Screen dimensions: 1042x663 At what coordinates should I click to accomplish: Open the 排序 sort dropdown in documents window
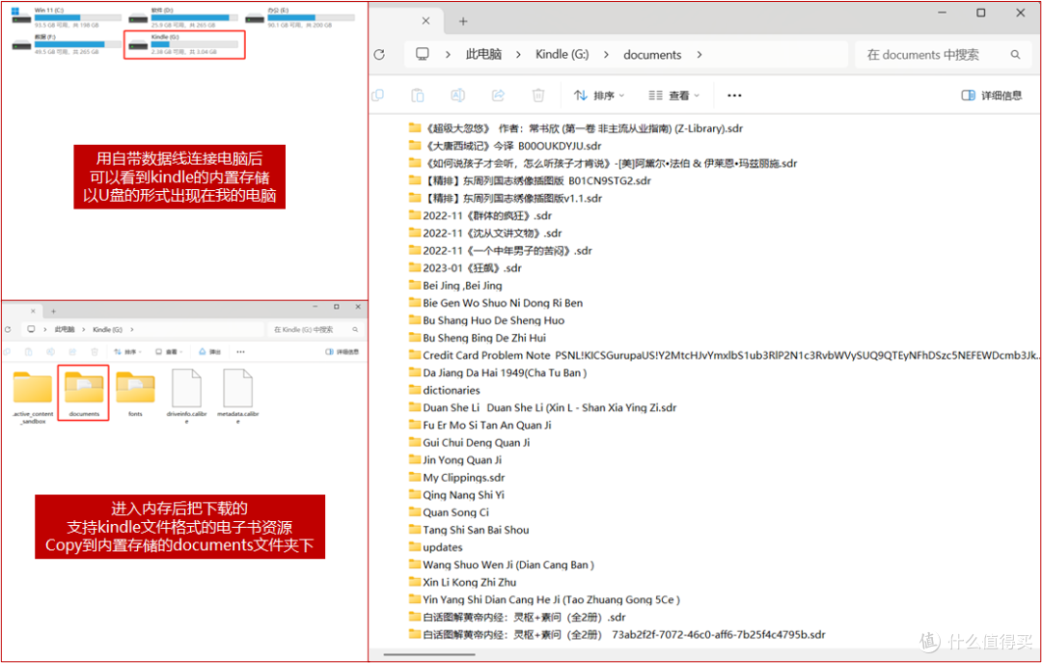click(x=599, y=96)
